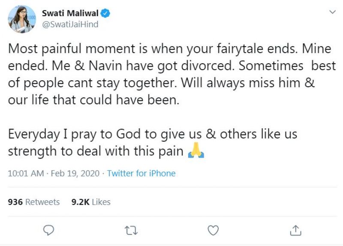View the 936 Retweets list

click(34, 202)
